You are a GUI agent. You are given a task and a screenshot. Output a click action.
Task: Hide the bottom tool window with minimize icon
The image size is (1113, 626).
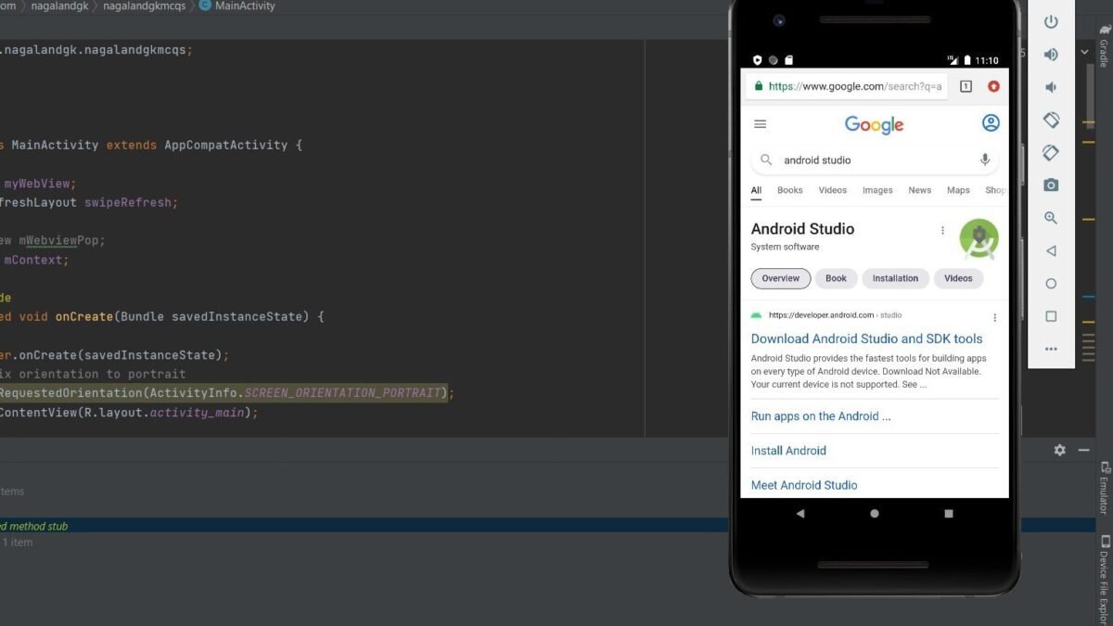click(x=1083, y=450)
